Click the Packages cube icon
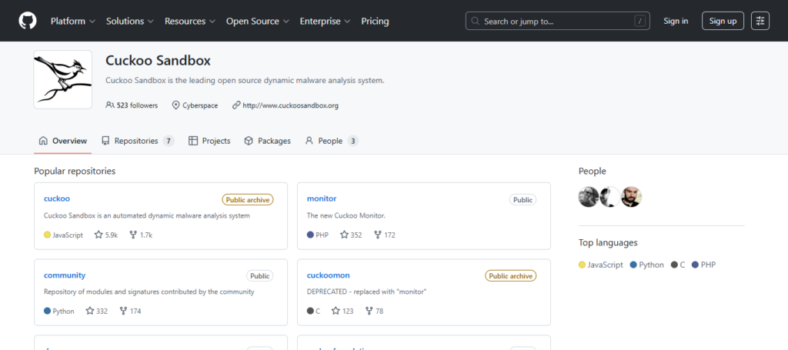The image size is (788, 350). [249, 141]
